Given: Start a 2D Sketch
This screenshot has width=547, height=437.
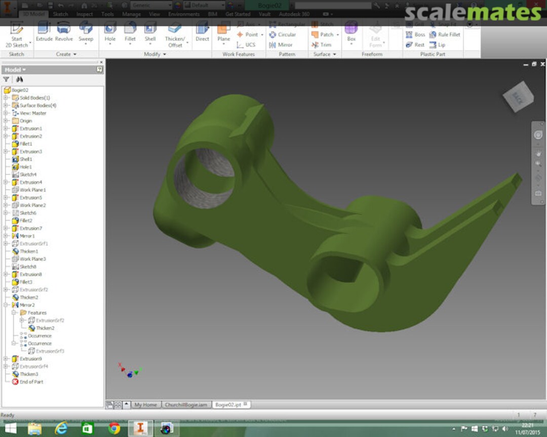Looking at the screenshot, I should (17, 34).
